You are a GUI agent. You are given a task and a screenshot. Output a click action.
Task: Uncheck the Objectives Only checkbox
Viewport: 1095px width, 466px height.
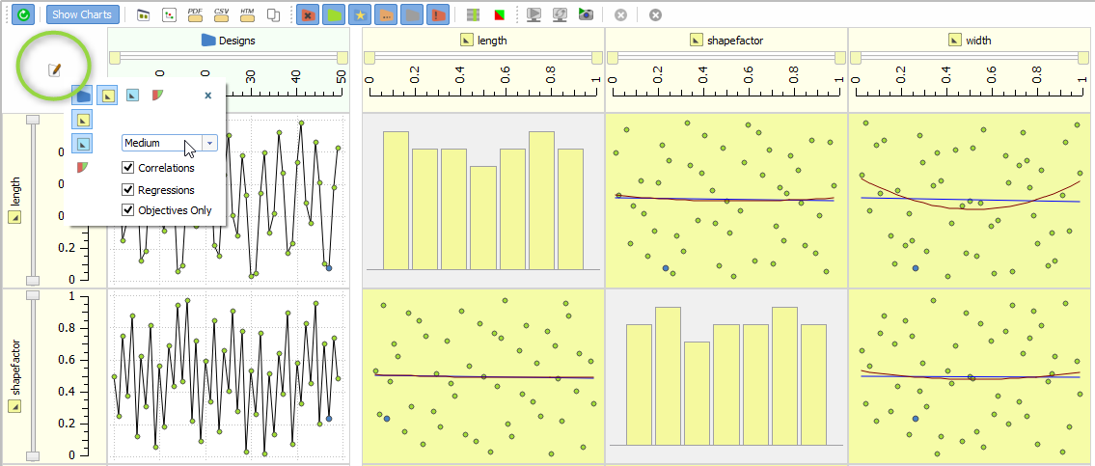tap(127, 209)
